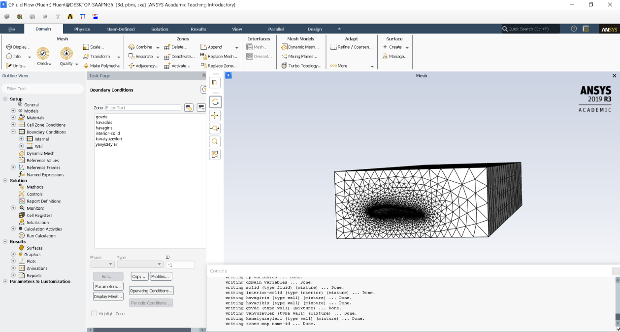Expand the More adapt options

point(372,66)
